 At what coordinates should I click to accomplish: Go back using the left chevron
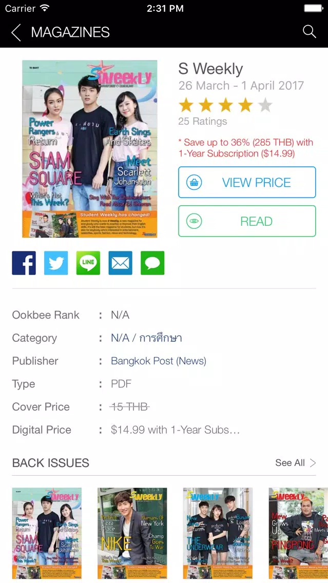point(16,32)
